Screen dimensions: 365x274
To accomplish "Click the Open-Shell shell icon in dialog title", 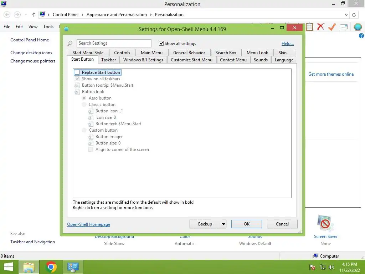I will pyautogui.click(x=66, y=29).
